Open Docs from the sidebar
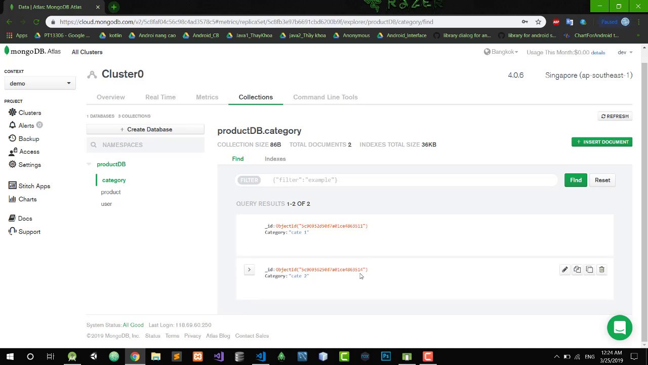This screenshot has width=648, height=365. point(20,218)
